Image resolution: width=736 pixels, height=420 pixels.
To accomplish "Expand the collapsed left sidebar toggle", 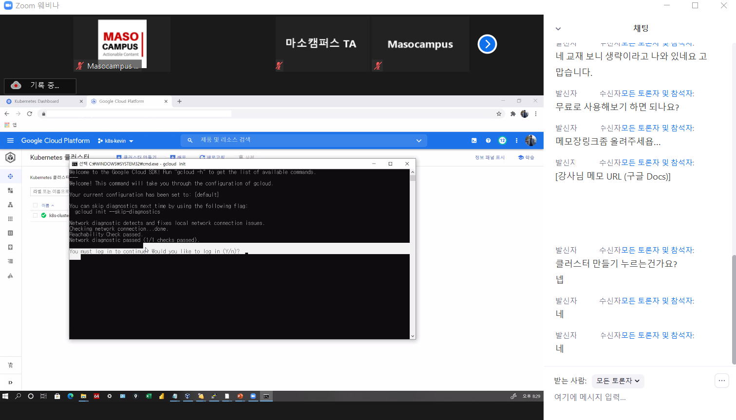I will [x=10, y=383].
